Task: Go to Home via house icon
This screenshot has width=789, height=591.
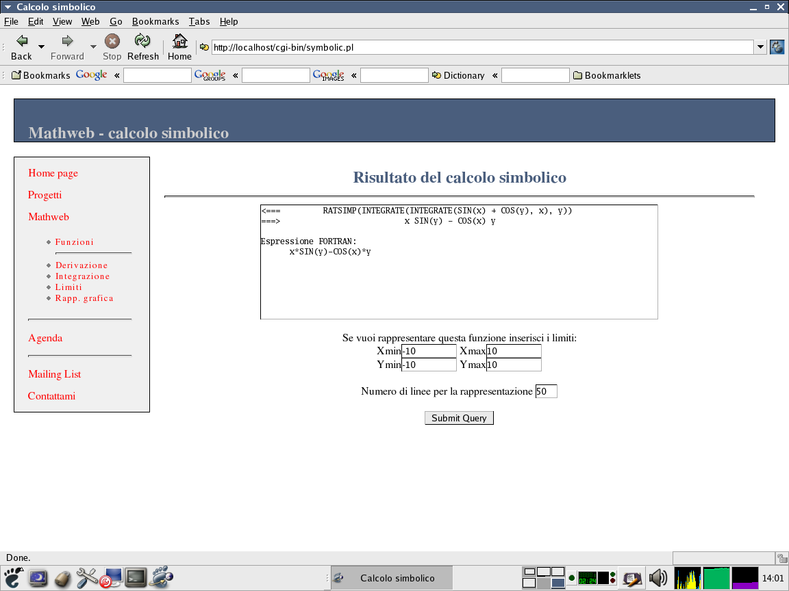Action: pos(179,41)
